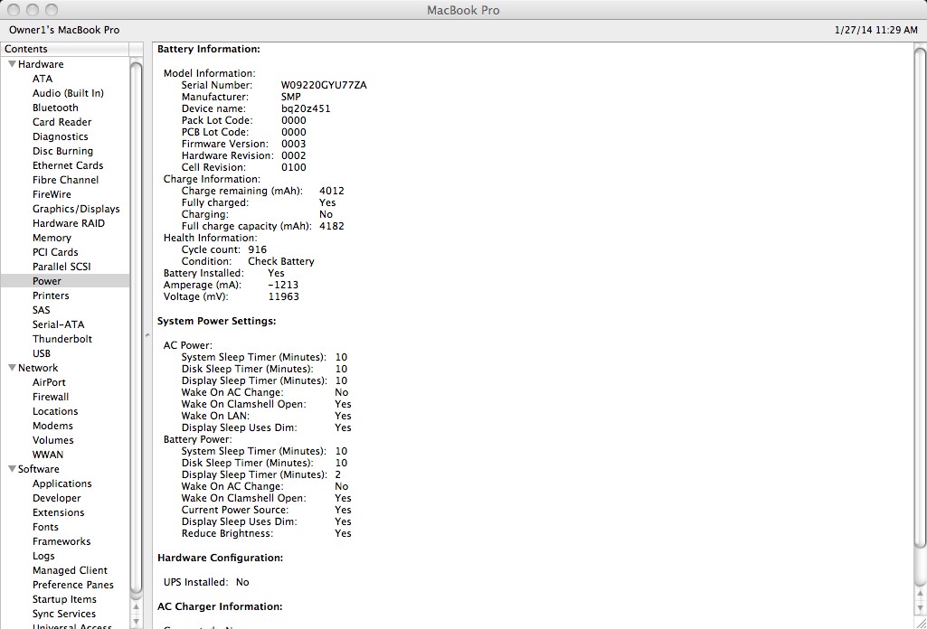Click the Contents column header

pyautogui.click(x=65, y=49)
